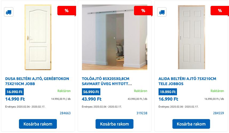Image resolution: width=229 pixels, height=133 pixels.
Task: Open Tolóajtó sliding glass door image
Action: pyautogui.click(x=114, y=37)
